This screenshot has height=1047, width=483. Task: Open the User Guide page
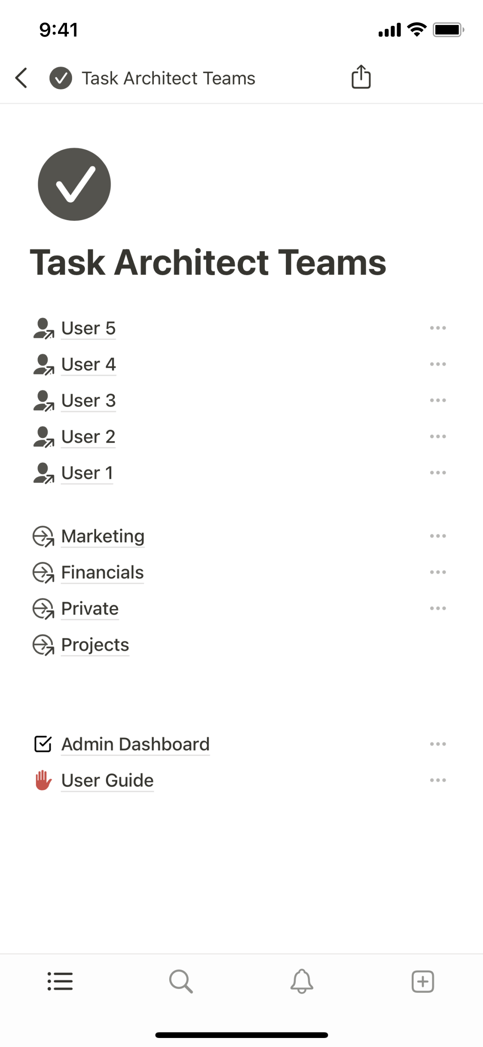107,781
